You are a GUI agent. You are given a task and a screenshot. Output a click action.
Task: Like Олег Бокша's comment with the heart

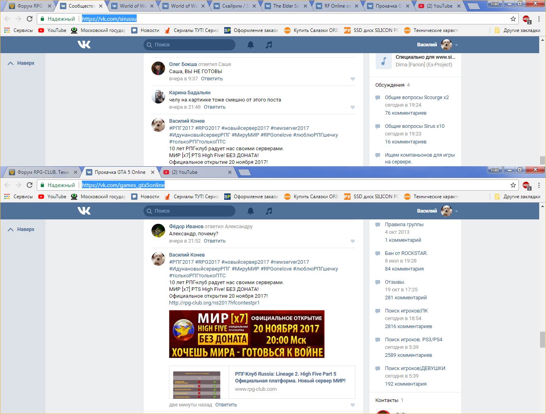pos(353,79)
